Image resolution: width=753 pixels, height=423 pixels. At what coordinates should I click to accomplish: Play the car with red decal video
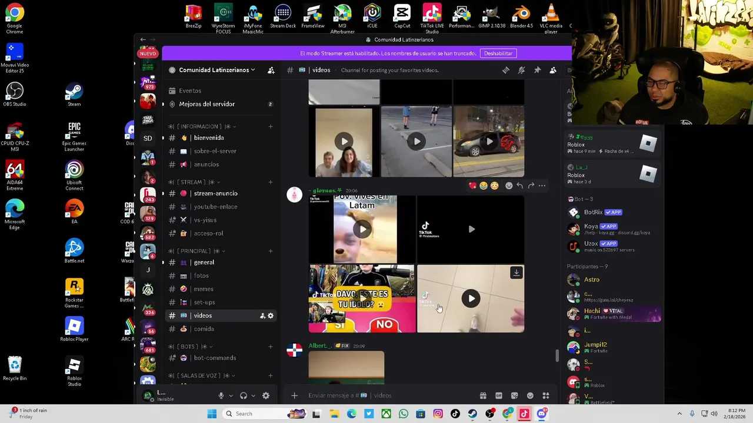pos(489,142)
